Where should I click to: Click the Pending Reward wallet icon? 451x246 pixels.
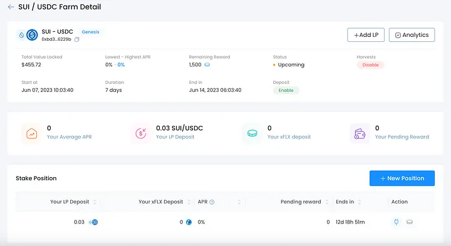click(360, 133)
